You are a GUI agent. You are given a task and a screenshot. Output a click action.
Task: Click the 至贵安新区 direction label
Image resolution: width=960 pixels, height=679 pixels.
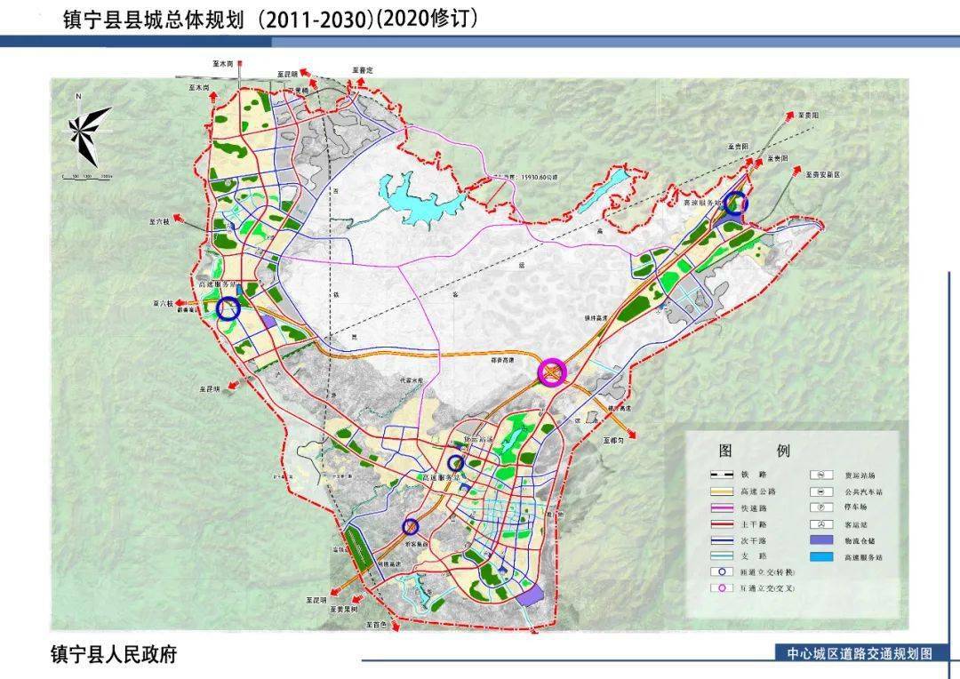click(823, 174)
